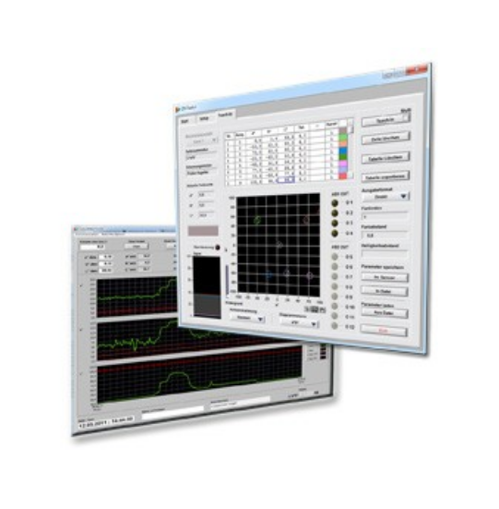The width and height of the screenshot is (499, 509).
Task: Toggle bottom chart checkbox in back window
Action: point(81,373)
